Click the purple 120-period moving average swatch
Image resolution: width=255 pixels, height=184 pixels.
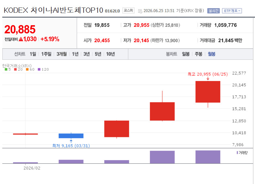pos(39,69)
